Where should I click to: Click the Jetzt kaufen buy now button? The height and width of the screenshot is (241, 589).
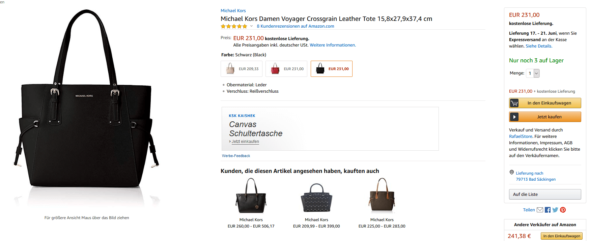(549, 117)
